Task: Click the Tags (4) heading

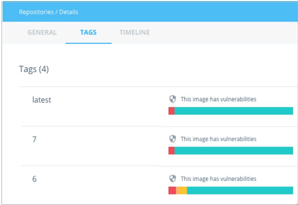Action: click(34, 69)
